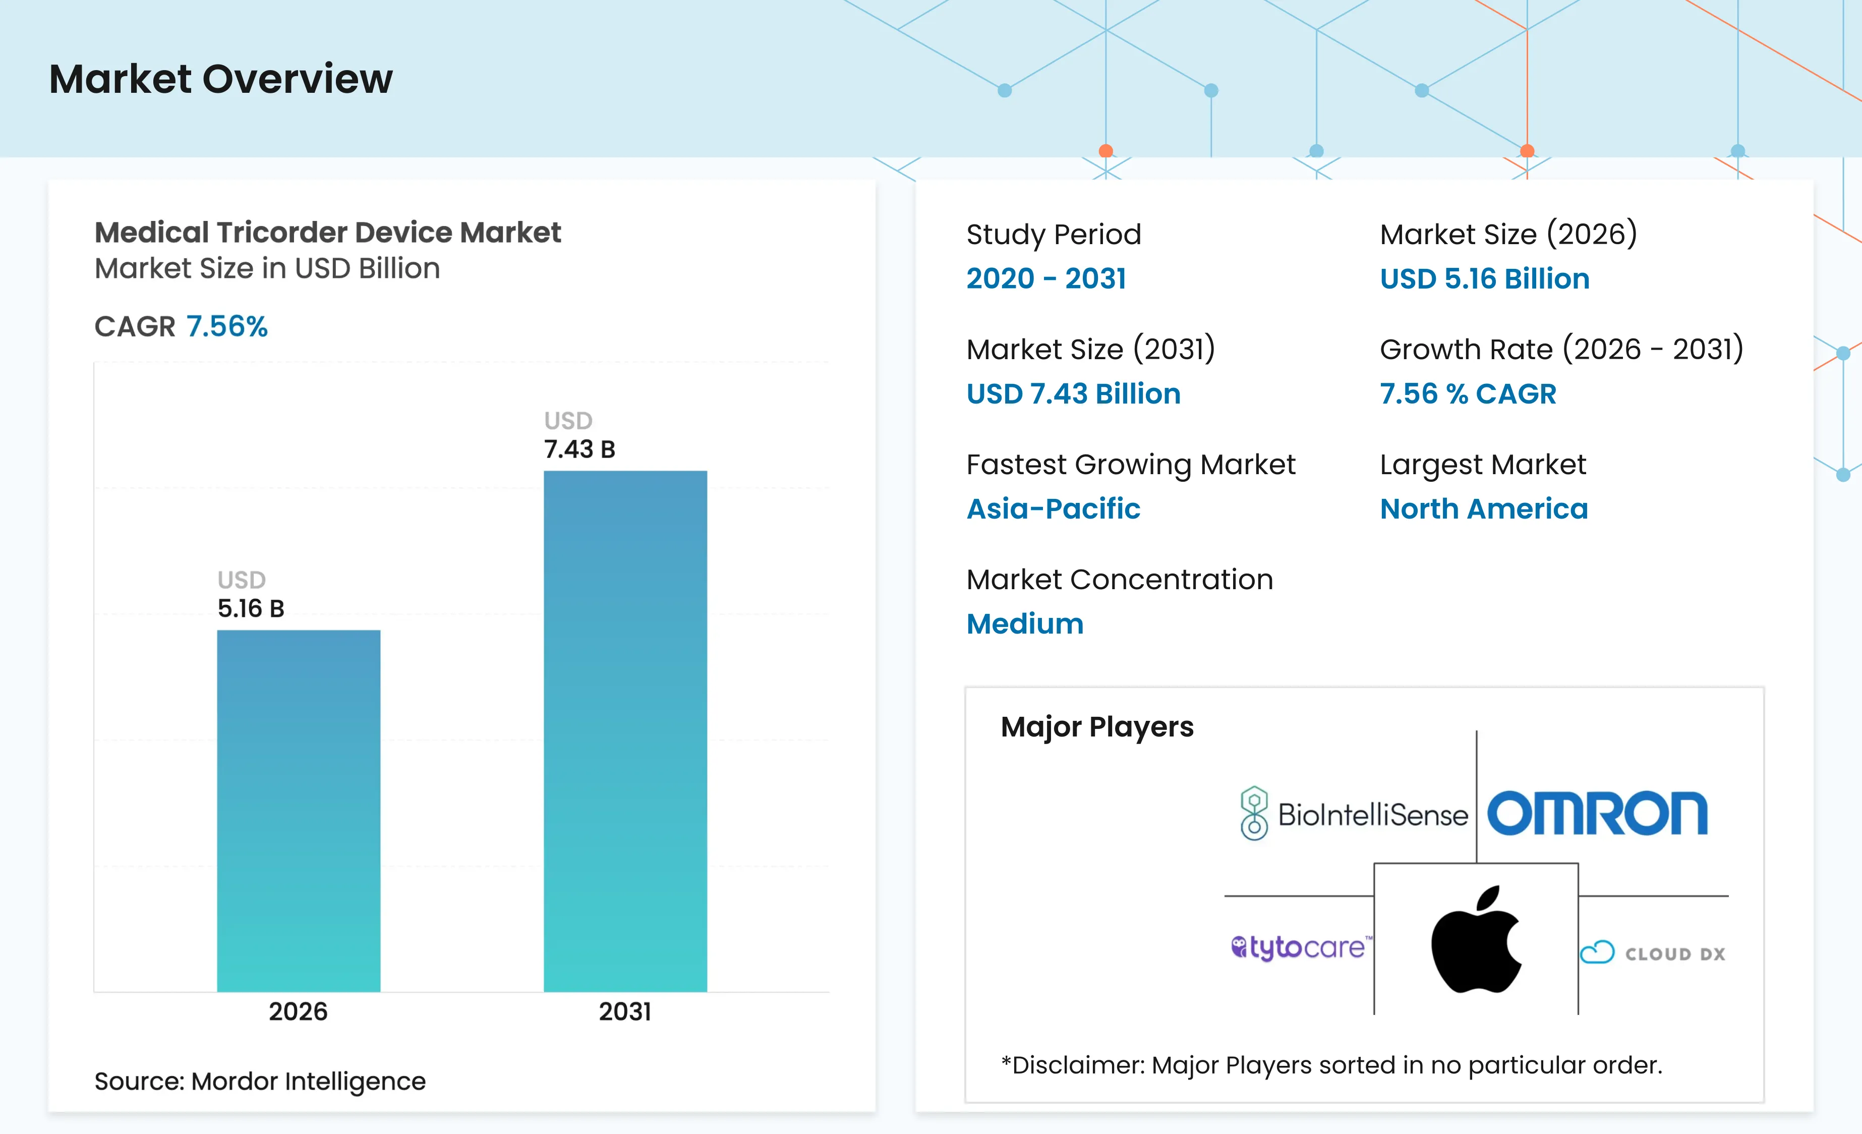Click the 7.56 % CAGR value
Image resolution: width=1862 pixels, height=1134 pixels.
tap(1468, 394)
